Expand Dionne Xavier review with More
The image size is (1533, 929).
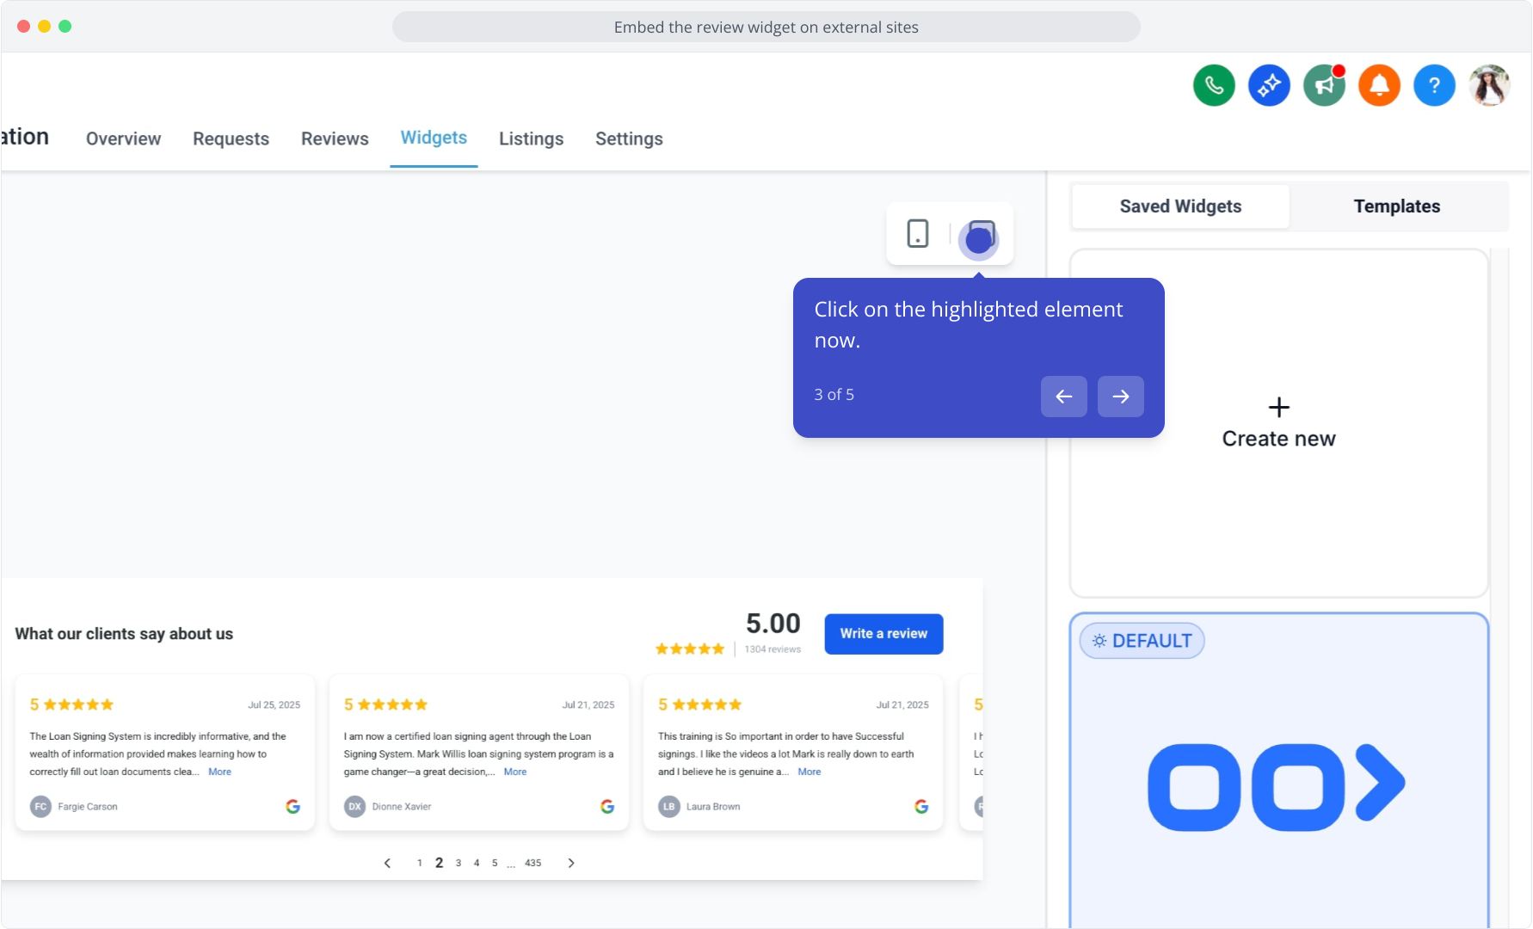coord(514,772)
